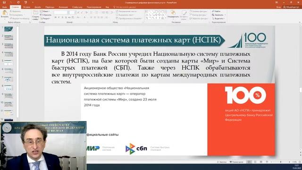302x170 pixels.
Task: Click the zoom in plus button
Action: [289, 162]
